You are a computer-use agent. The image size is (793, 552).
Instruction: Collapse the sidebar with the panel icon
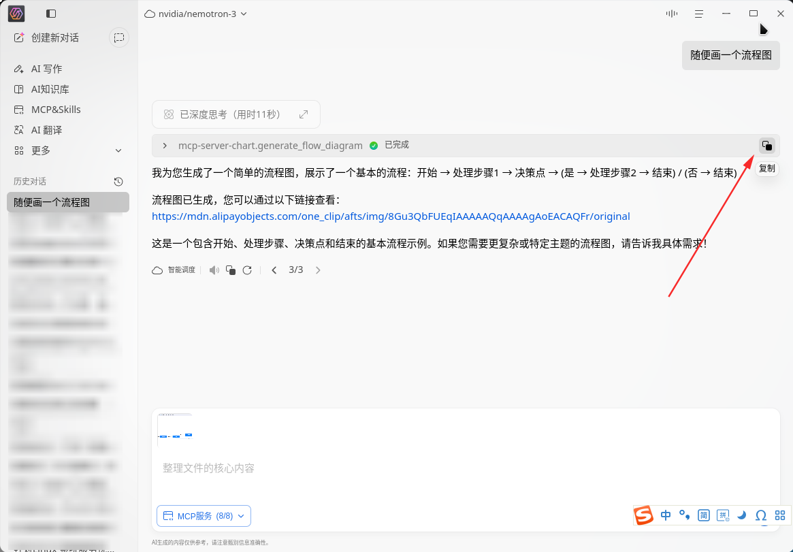click(51, 14)
